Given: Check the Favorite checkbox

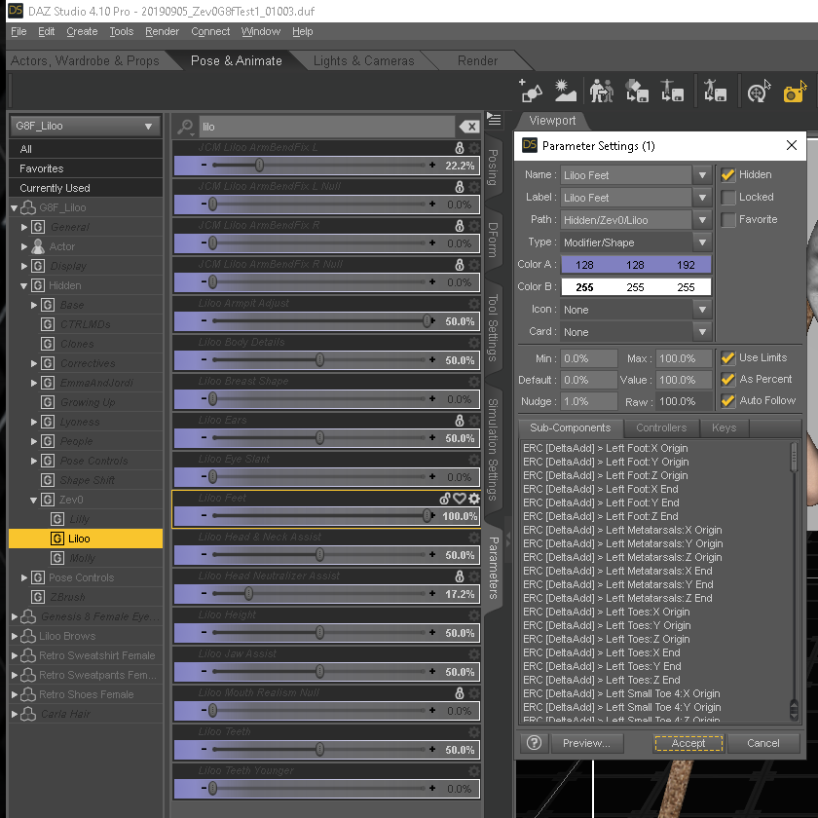Looking at the screenshot, I should (727, 220).
